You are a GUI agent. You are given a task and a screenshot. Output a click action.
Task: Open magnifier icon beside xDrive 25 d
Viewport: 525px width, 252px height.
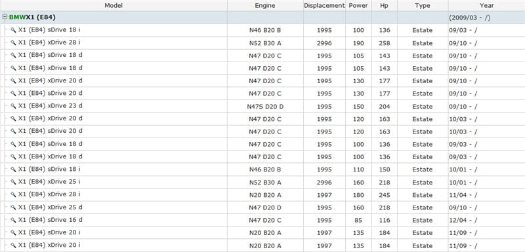click(x=13, y=207)
